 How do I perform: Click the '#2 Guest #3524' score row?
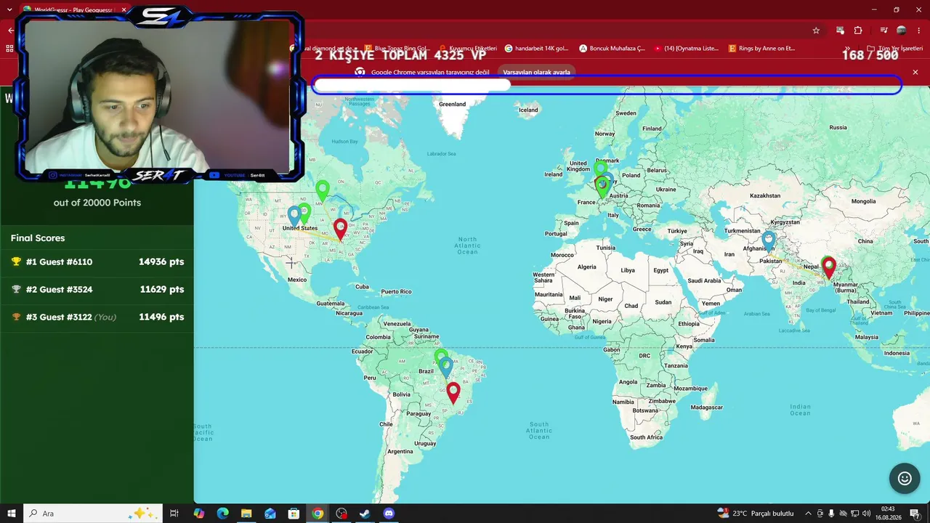97,290
